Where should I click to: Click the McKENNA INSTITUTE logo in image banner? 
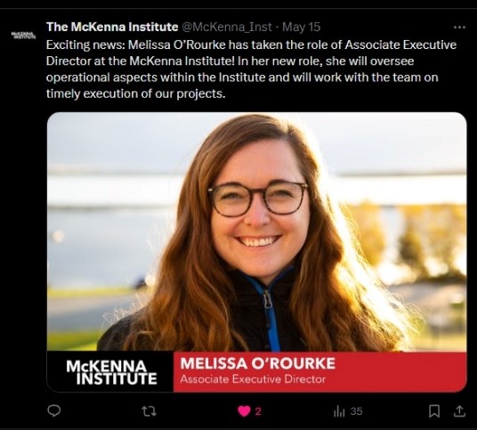(111, 372)
